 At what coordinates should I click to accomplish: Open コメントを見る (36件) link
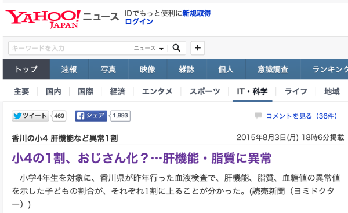click(x=302, y=116)
